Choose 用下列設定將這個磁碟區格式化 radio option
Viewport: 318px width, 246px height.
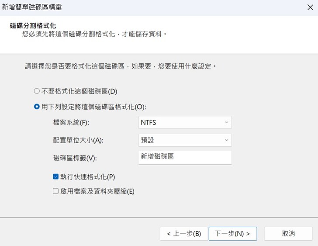37,107
